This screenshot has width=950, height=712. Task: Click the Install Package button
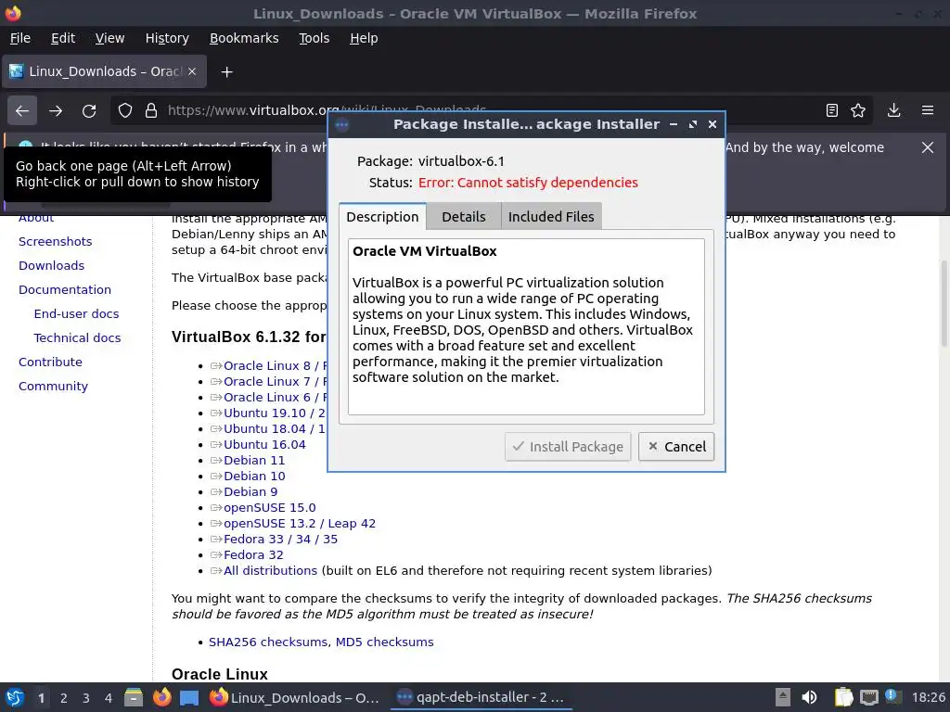568,447
